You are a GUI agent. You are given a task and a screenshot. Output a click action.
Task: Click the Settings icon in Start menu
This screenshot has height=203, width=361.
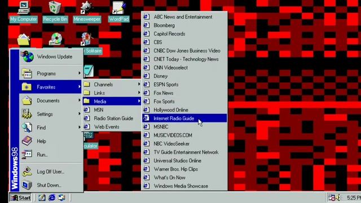27,114
